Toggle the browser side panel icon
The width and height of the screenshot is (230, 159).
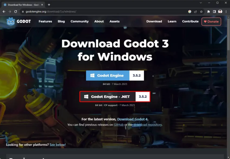[214, 12]
